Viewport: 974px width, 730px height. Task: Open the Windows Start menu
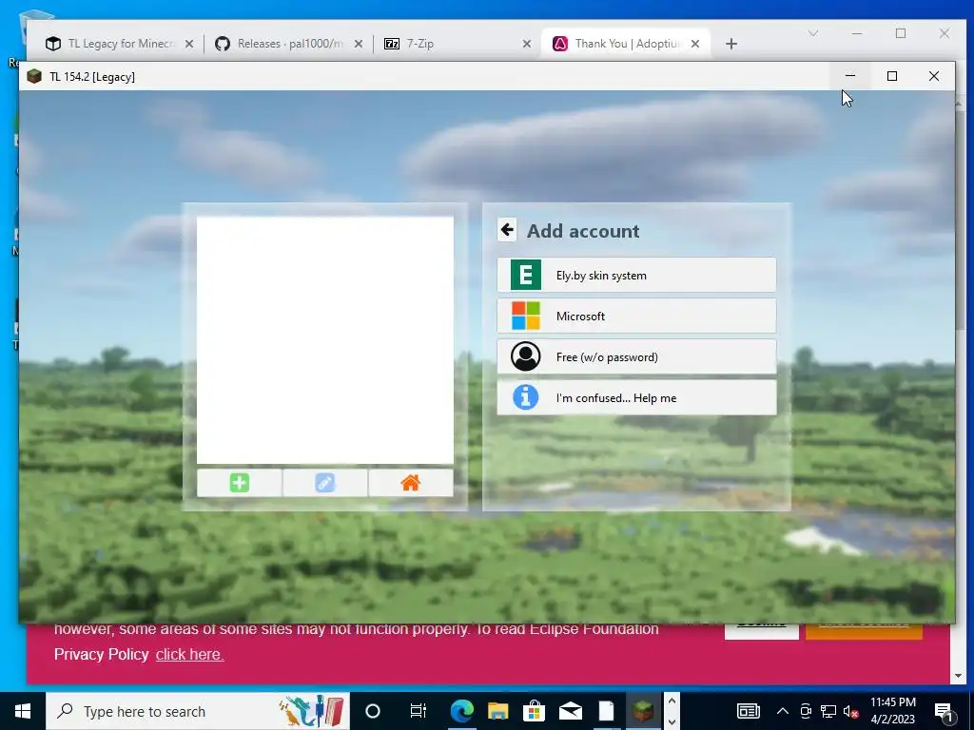(x=23, y=711)
